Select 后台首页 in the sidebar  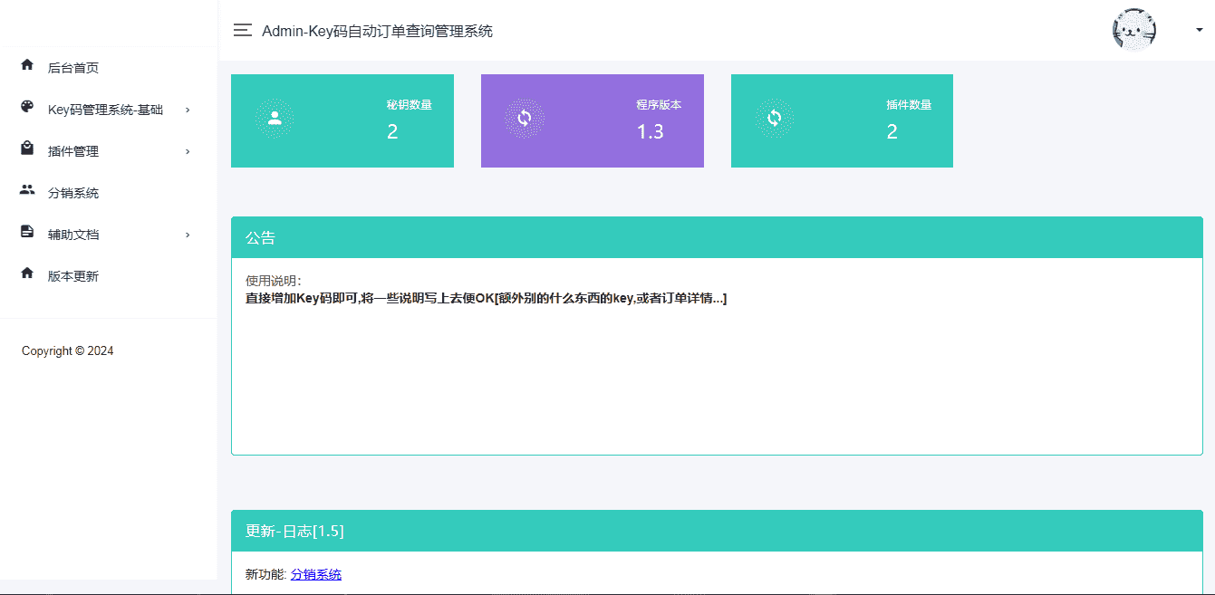(x=73, y=68)
